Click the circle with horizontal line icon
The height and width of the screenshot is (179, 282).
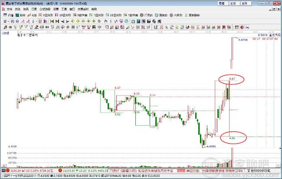[x=42, y=27]
